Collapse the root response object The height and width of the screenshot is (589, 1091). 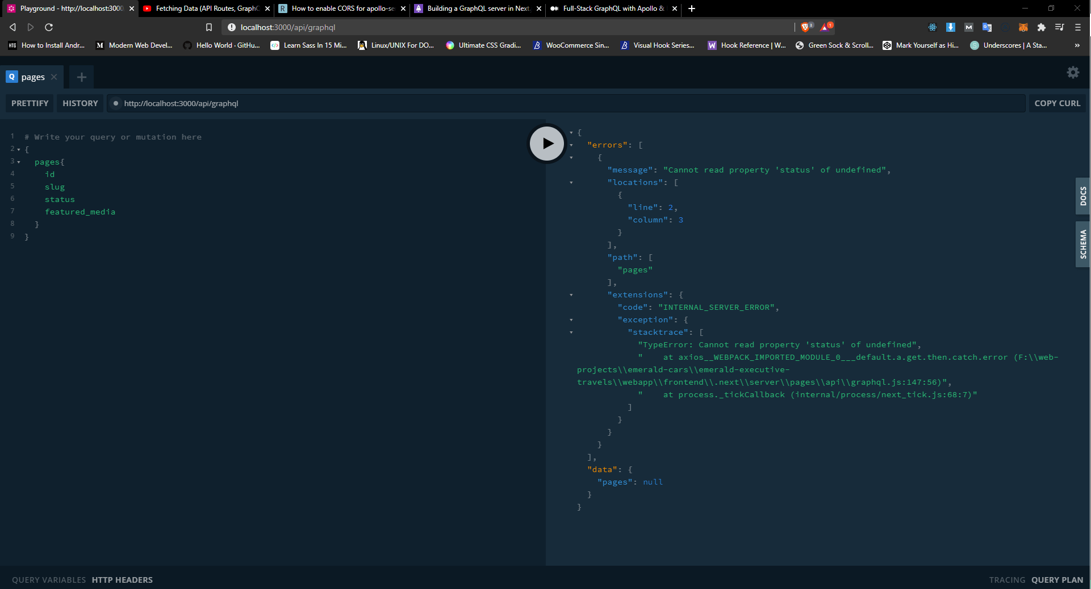(571, 133)
